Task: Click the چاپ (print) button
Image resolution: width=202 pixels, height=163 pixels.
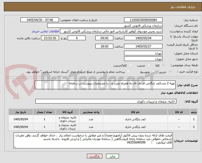Action: point(113,156)
